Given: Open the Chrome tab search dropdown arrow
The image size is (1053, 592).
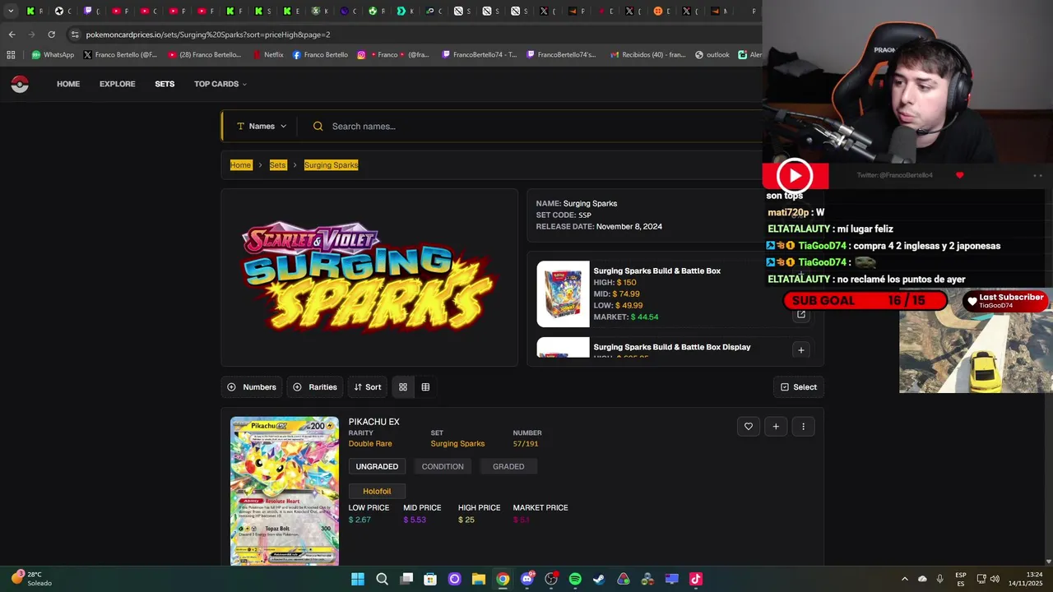Looking at the screenshot, I should tap(11, 11).
